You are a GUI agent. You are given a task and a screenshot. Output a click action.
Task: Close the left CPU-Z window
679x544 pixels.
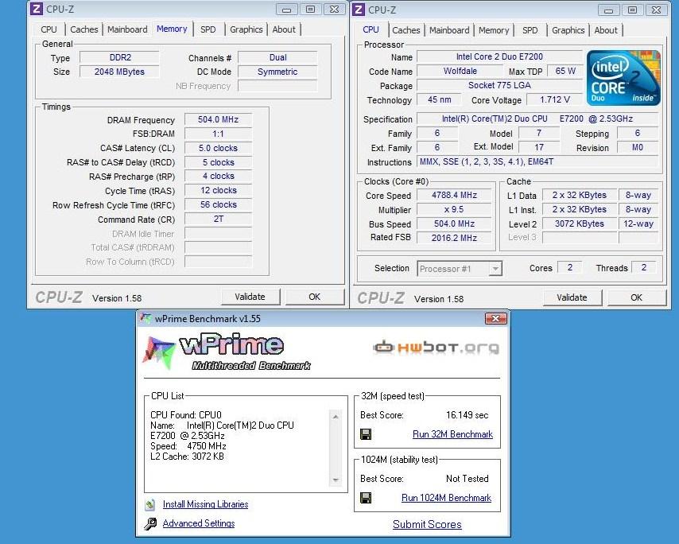tap(334, 9)
